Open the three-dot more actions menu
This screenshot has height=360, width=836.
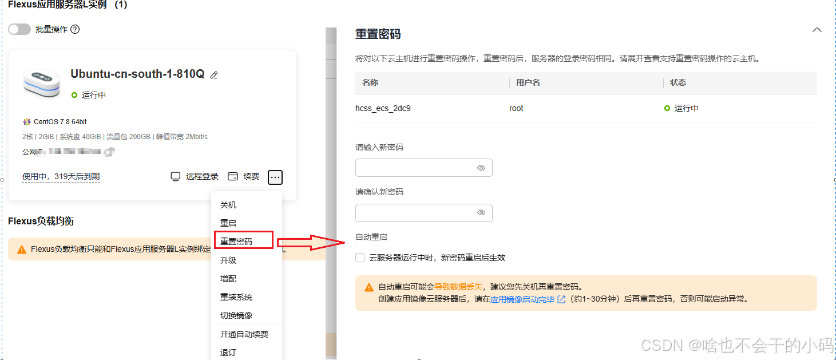pyautogui.click(x=275, y=177)
